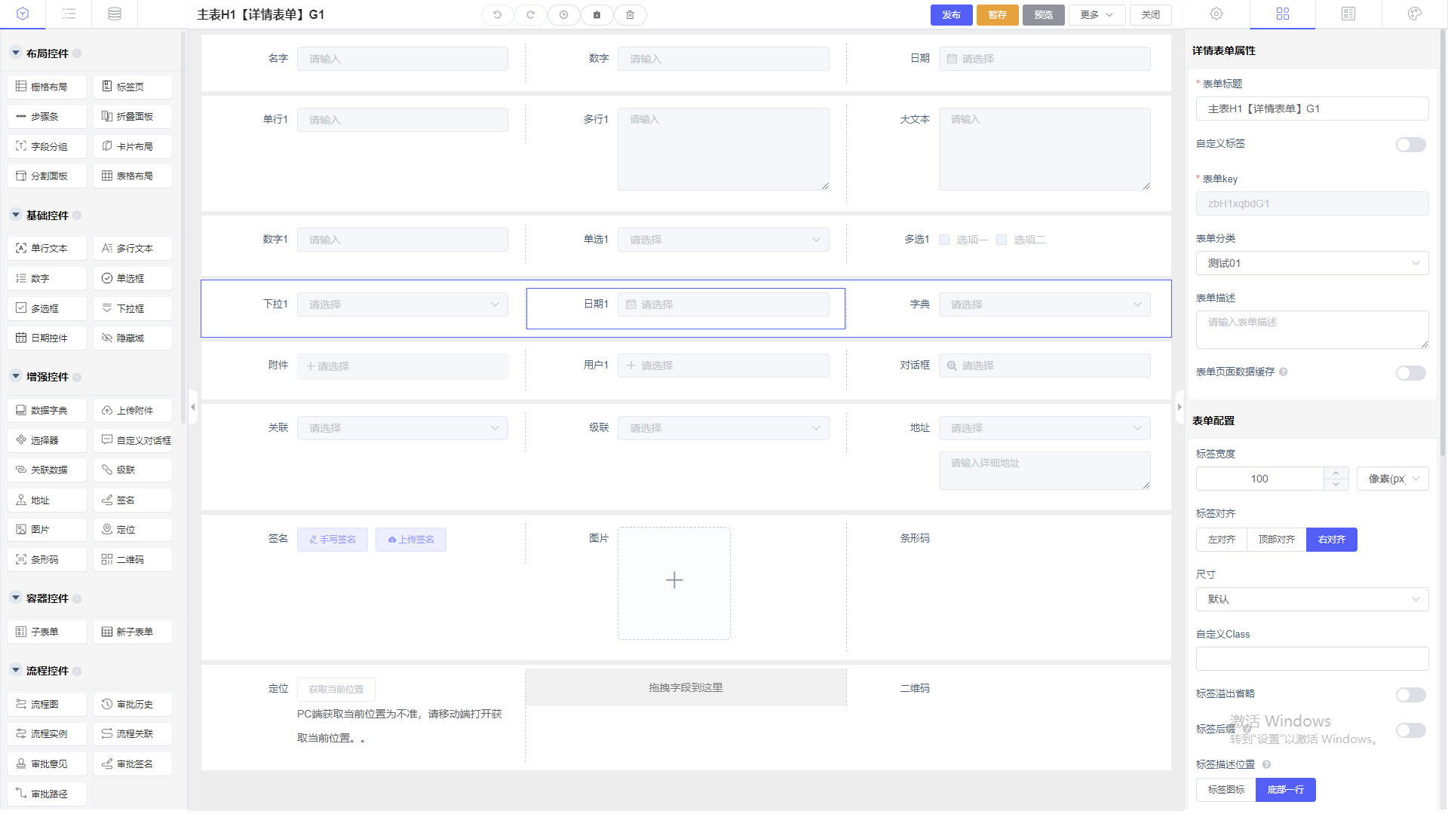Open the 表单分类 dropdown

click(x=1311, y=263)
